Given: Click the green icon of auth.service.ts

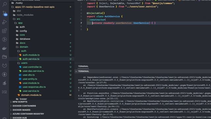Looking at the screenshot, I should (20, 59).
